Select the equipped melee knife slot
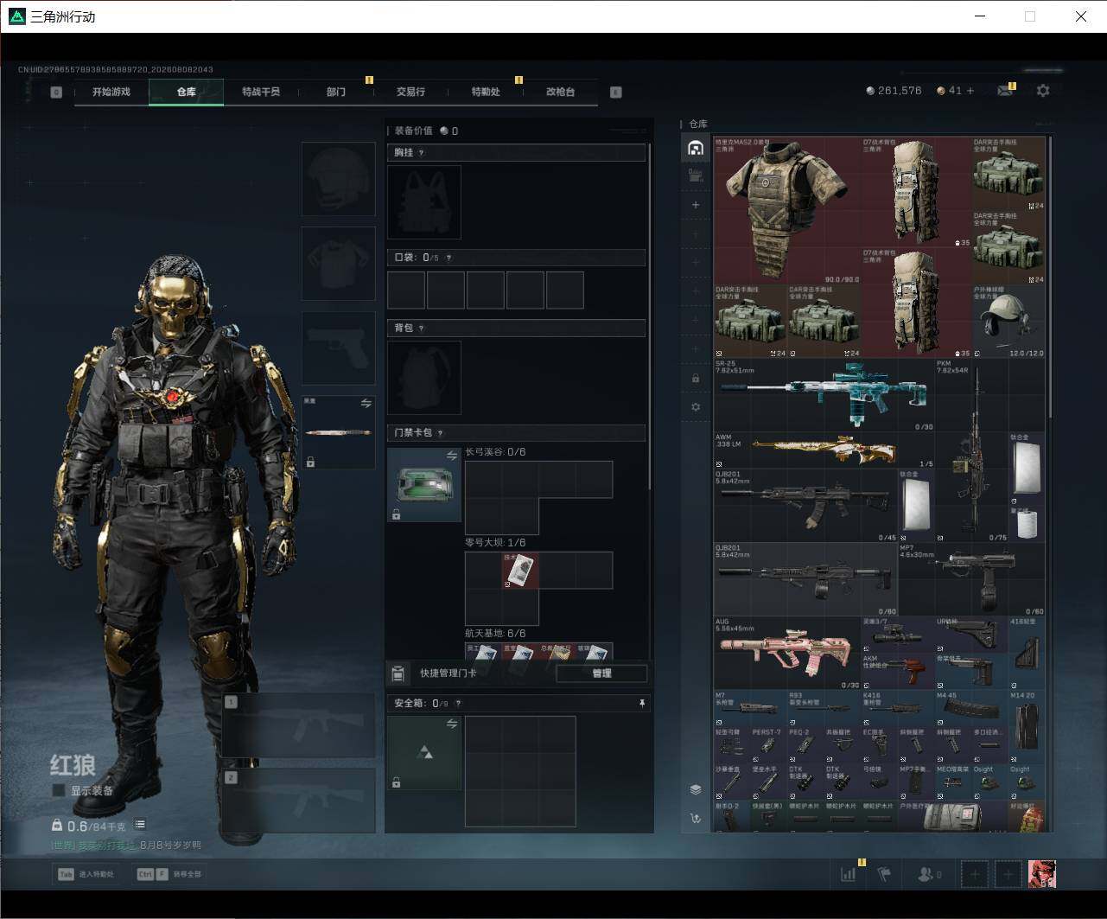The height and width of the screenshot is (919, 1107). click(x=339, y=432)
